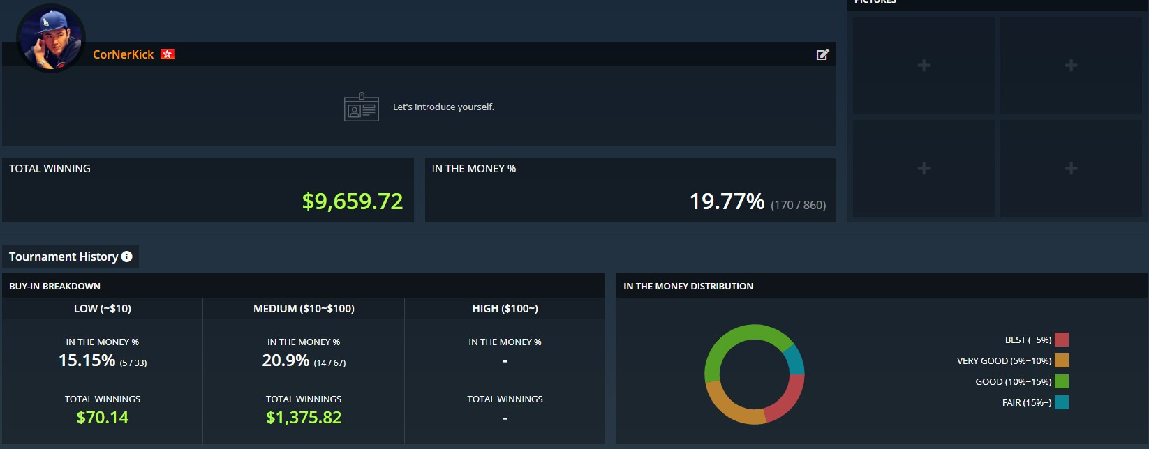
Task: Click the ID card introduction icon
Action: tap(362, 107)
